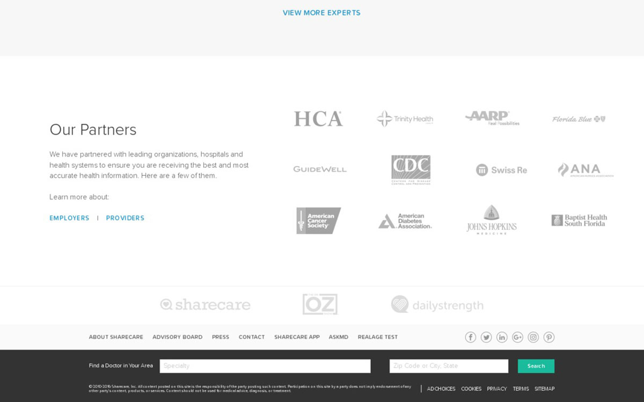Follow the Providers link

125,218
